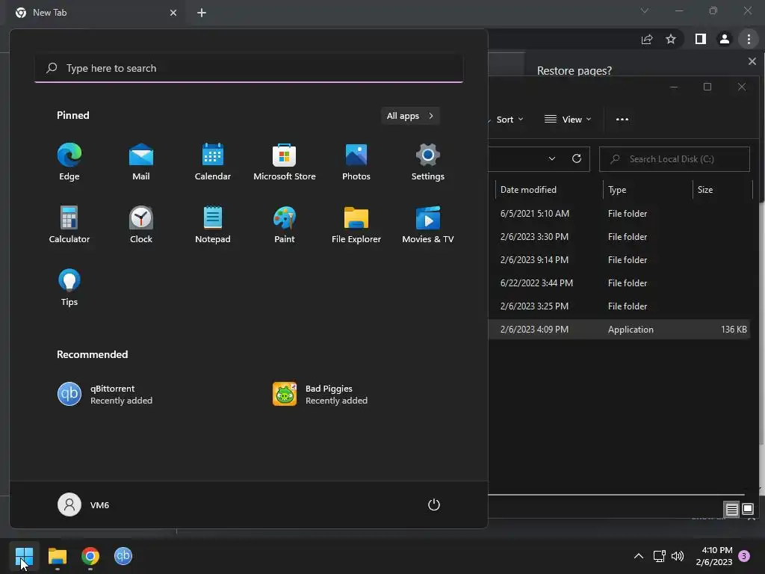Select the row dated 2/6/2023 9:14 PM
Viewport: 765px width, 574px height.
(619, 260)
